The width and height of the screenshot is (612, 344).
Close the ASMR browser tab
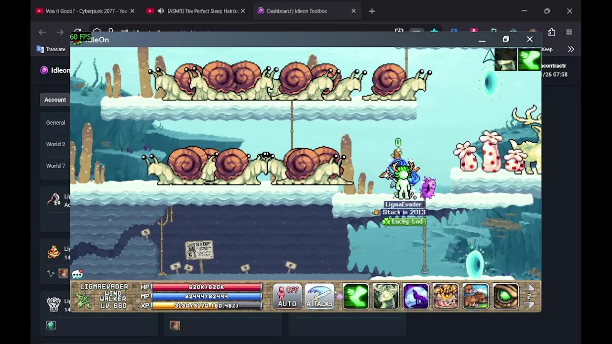243,11
